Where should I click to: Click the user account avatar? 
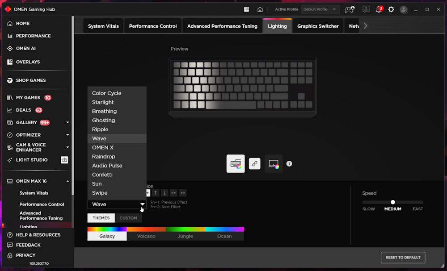click(403, 9)
